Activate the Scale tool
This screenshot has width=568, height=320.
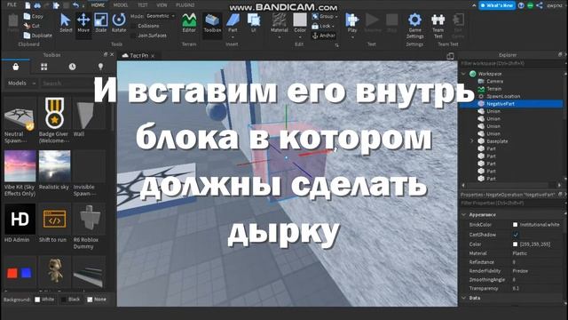tap(100, 23)
